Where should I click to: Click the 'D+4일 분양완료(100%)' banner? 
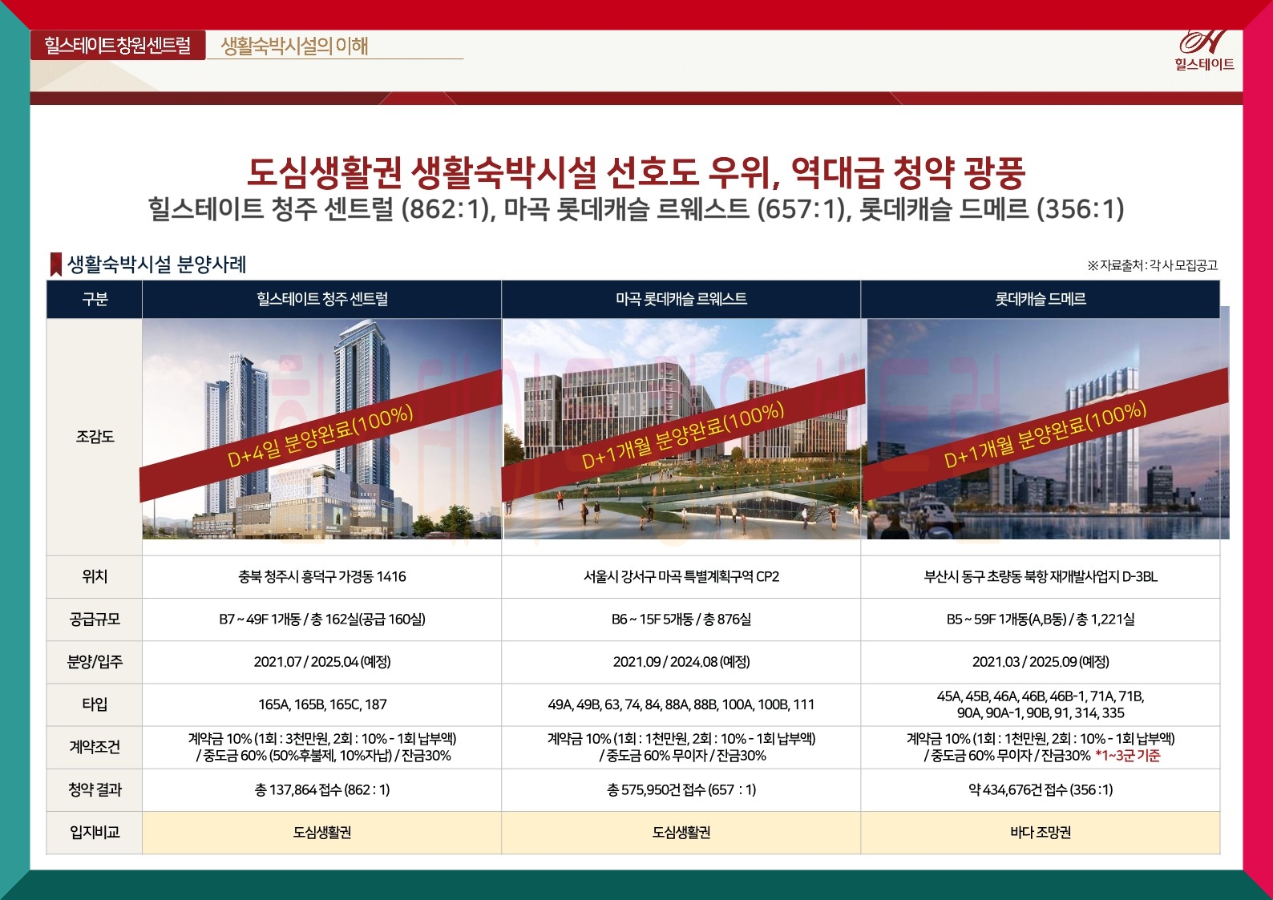[x=321, y=437]
